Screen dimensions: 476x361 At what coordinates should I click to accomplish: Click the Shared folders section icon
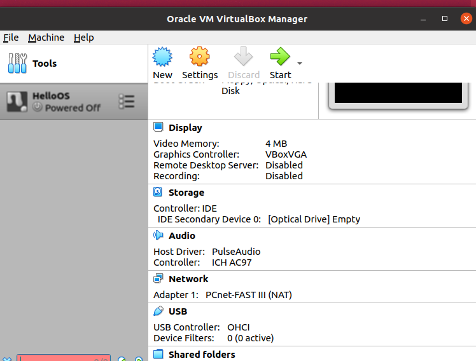158,354
